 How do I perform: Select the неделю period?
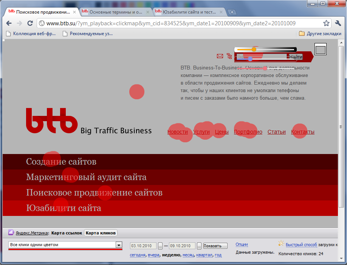click(x=171, y=255)
